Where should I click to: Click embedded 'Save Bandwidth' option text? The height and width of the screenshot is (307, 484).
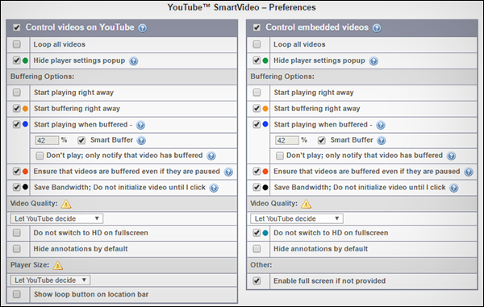(360, 188)
